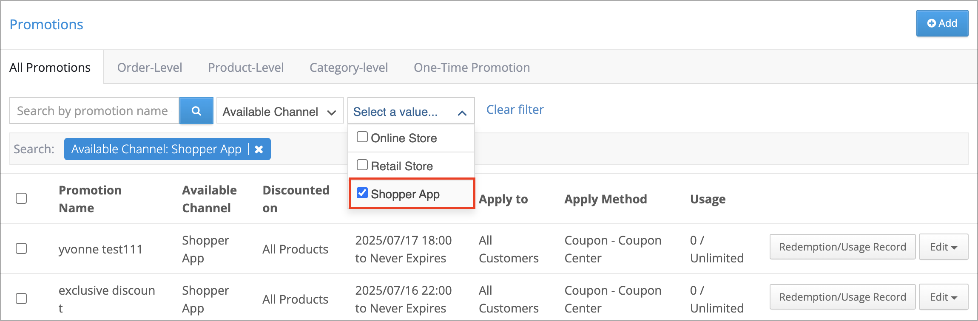This screenshot has height=321, width=978.
Task: Select the yvonne test111 row checkbox
Action: pyautogui.click(x=21, y=248)
